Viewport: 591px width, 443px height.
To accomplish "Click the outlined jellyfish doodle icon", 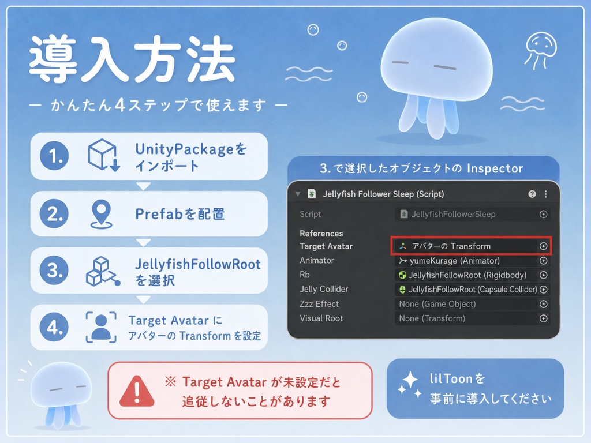I will pyautogui.click(x=540, y=51).
